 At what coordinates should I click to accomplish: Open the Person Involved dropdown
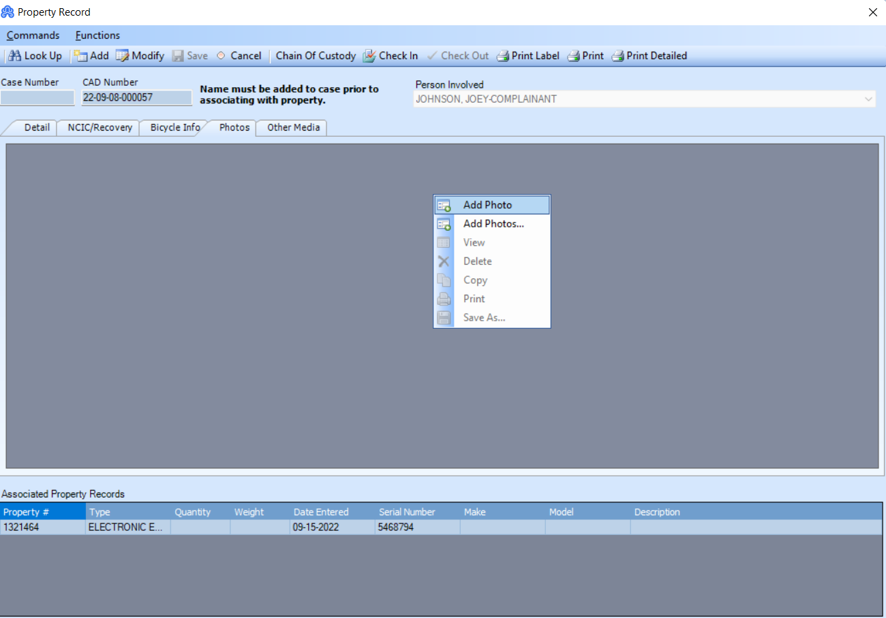(x=868, y=99)
